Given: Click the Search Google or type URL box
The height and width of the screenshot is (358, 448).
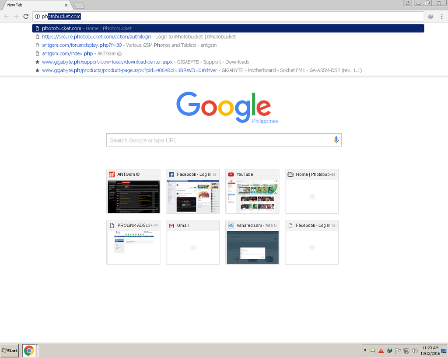Looking at the screenshot, I should pyautogui.click(x=219, y=140).
